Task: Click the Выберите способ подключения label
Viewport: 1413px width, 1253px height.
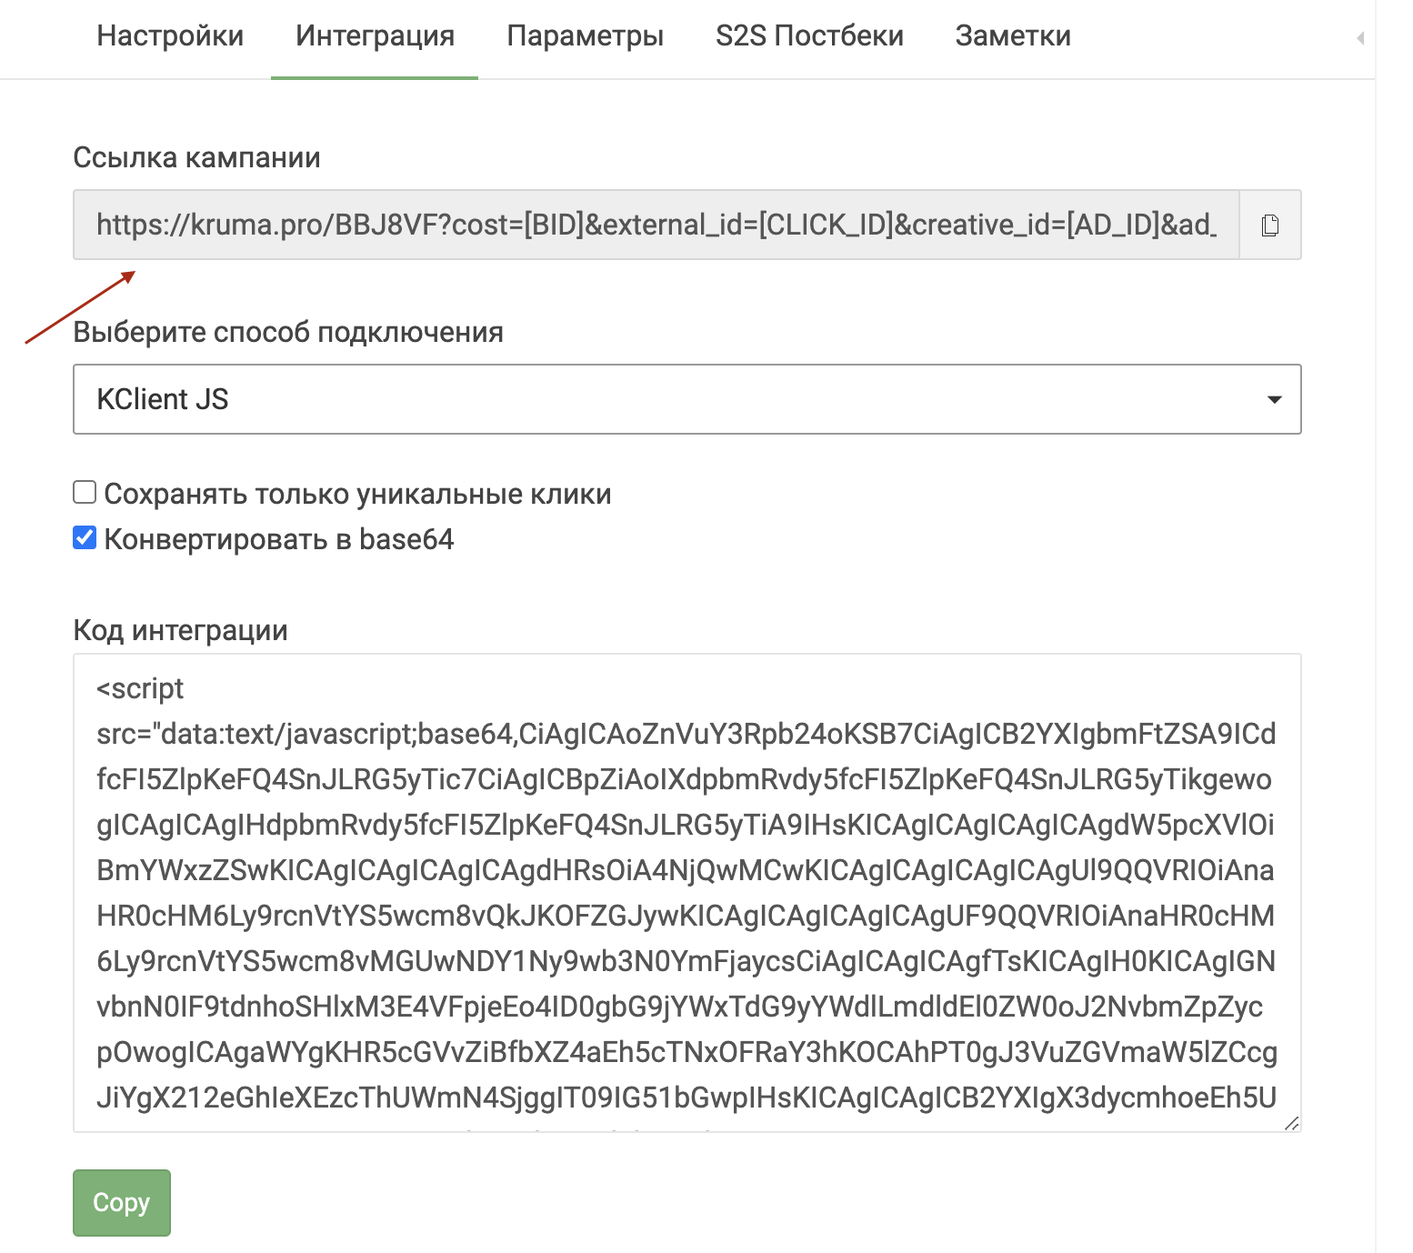Action: 287,332
